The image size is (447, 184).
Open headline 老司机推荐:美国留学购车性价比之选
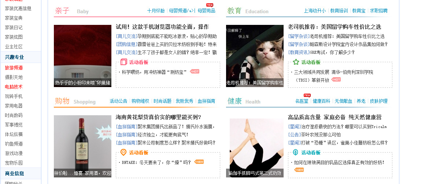[335, 27]
